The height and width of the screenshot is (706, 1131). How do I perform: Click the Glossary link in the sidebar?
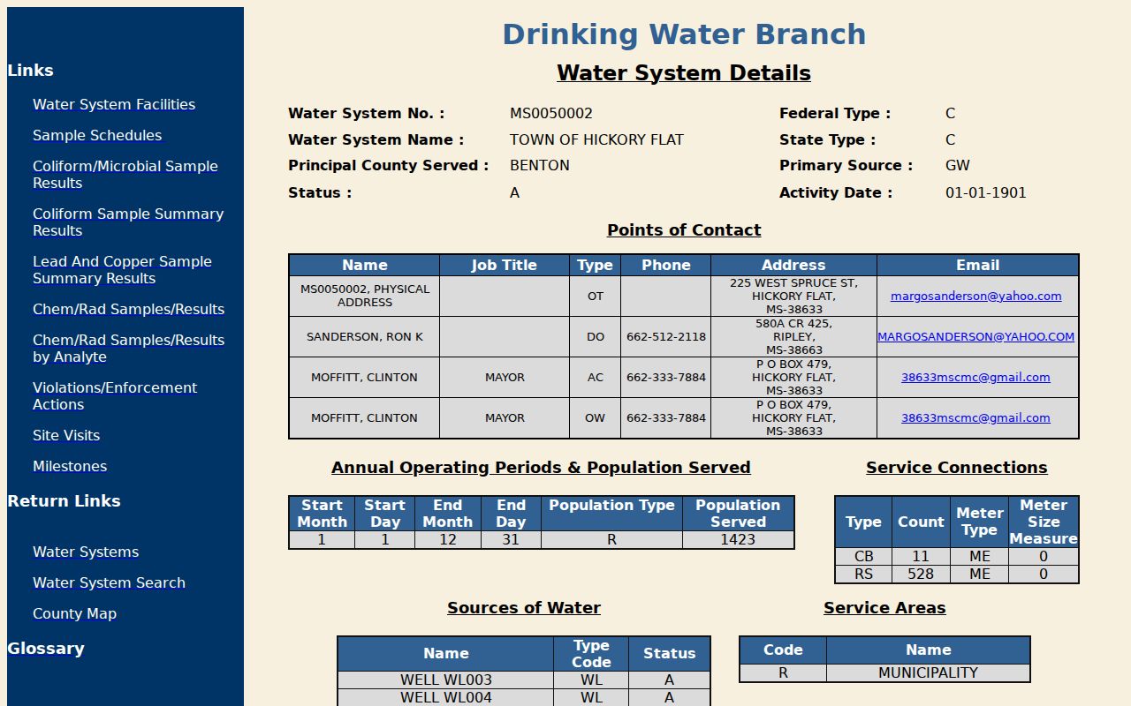(x=46, y=649)
